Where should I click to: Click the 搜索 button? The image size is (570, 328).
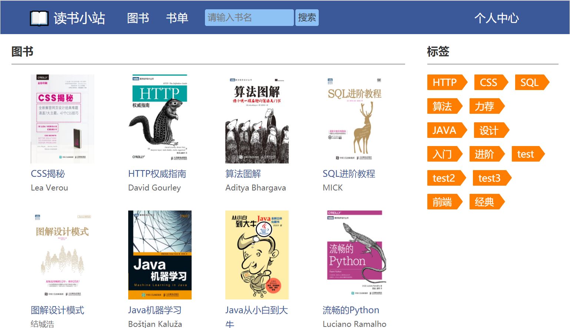coord(307,18)
